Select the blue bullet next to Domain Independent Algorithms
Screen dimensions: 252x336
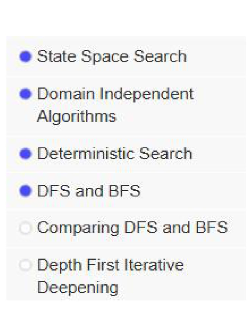26,94
